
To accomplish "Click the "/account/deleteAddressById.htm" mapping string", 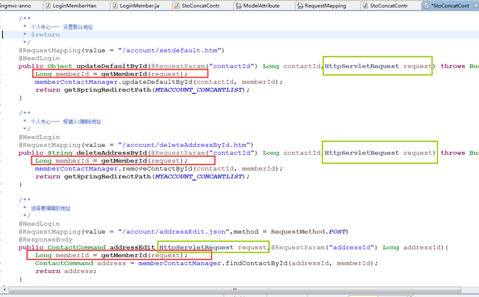I will pyautogui.click(x=184, y=145).
